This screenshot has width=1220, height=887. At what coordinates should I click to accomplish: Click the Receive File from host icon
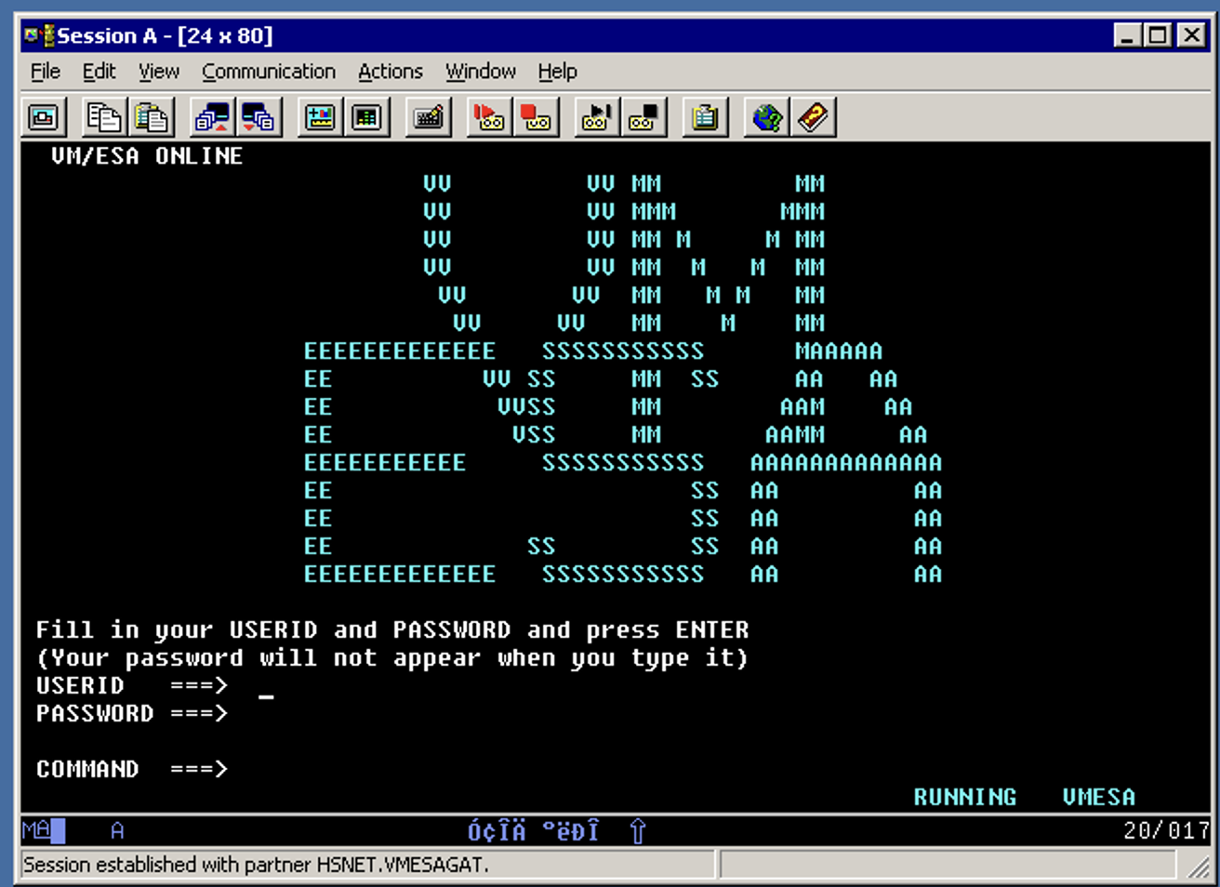[258, 118]
